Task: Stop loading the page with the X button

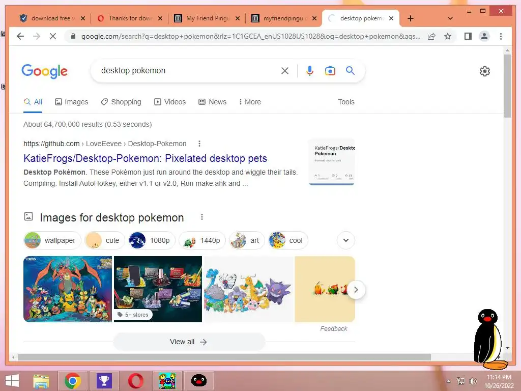Action: coord(53,36)
